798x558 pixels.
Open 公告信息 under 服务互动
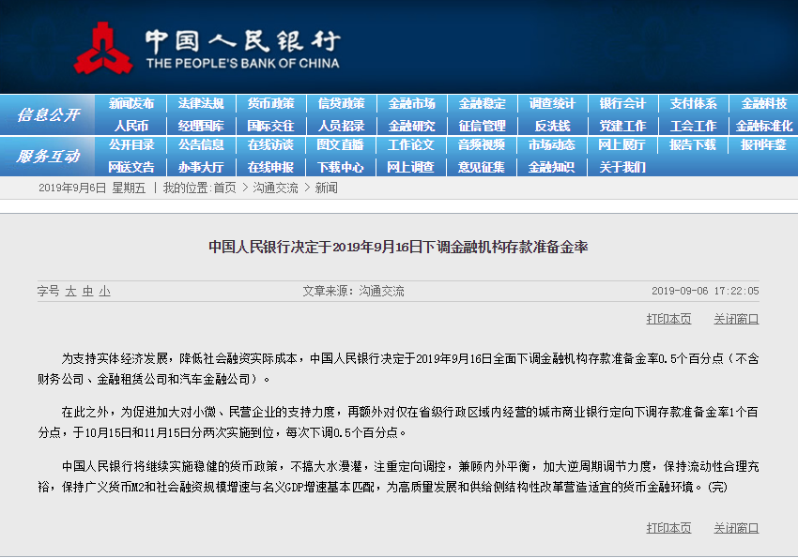pyautogui.click(x=201, y=145)
